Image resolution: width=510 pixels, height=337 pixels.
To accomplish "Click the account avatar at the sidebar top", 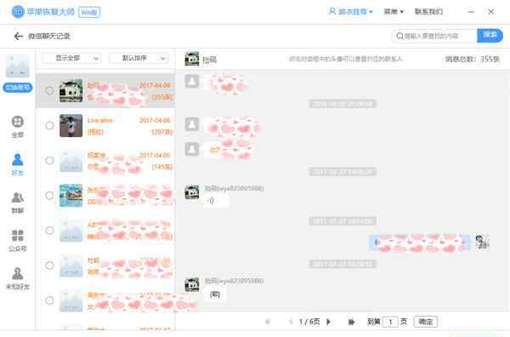I will tap(18, 66).
